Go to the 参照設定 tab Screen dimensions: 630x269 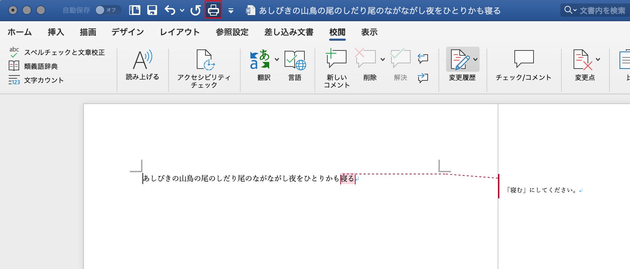(232, 32)
